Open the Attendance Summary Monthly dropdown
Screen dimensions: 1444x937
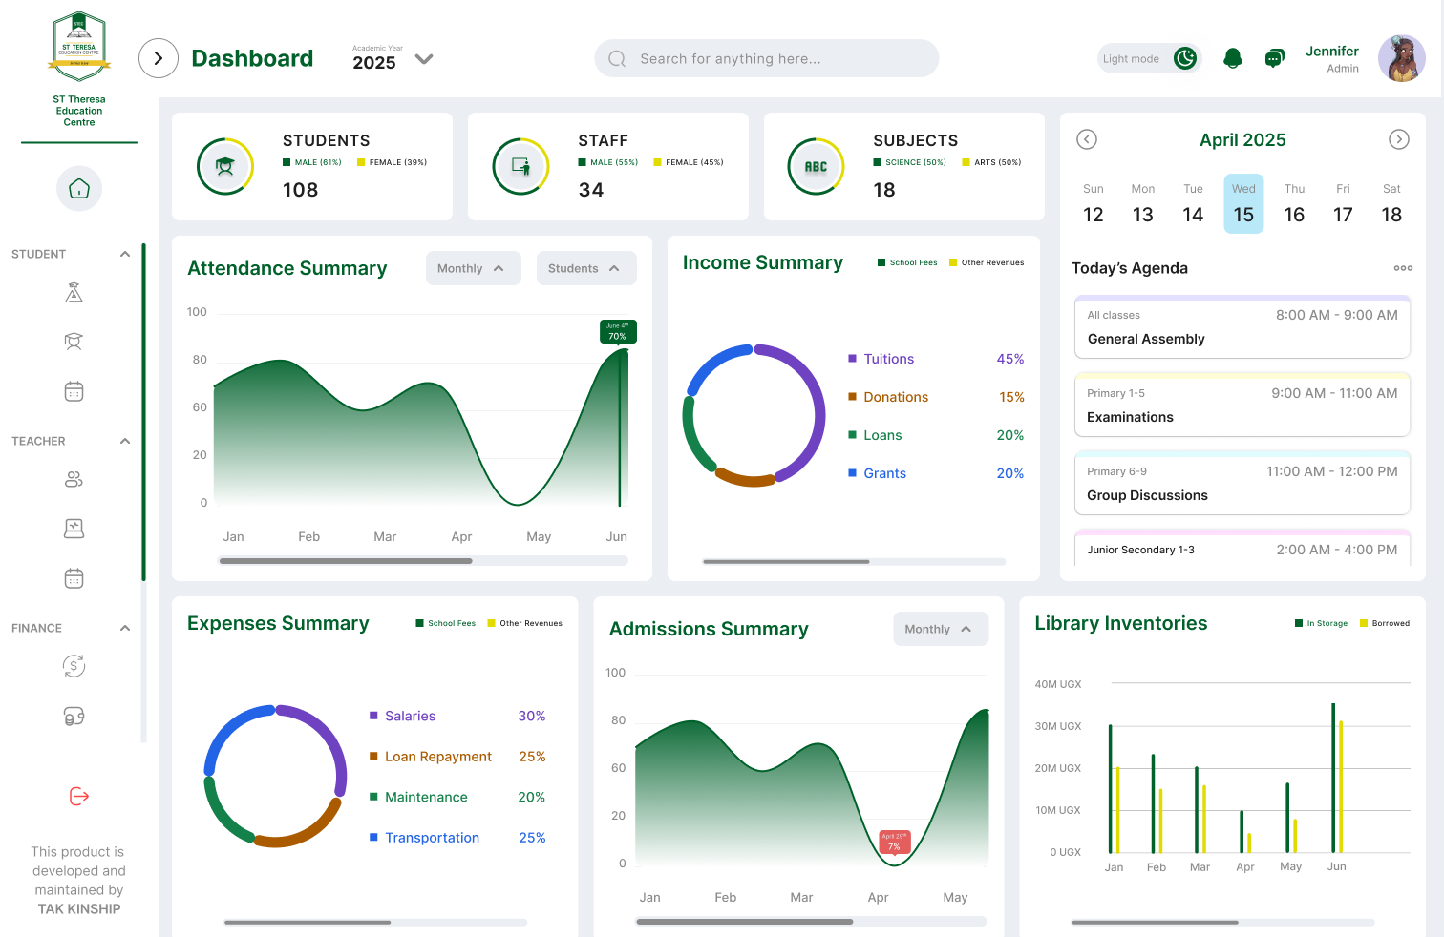474,268
